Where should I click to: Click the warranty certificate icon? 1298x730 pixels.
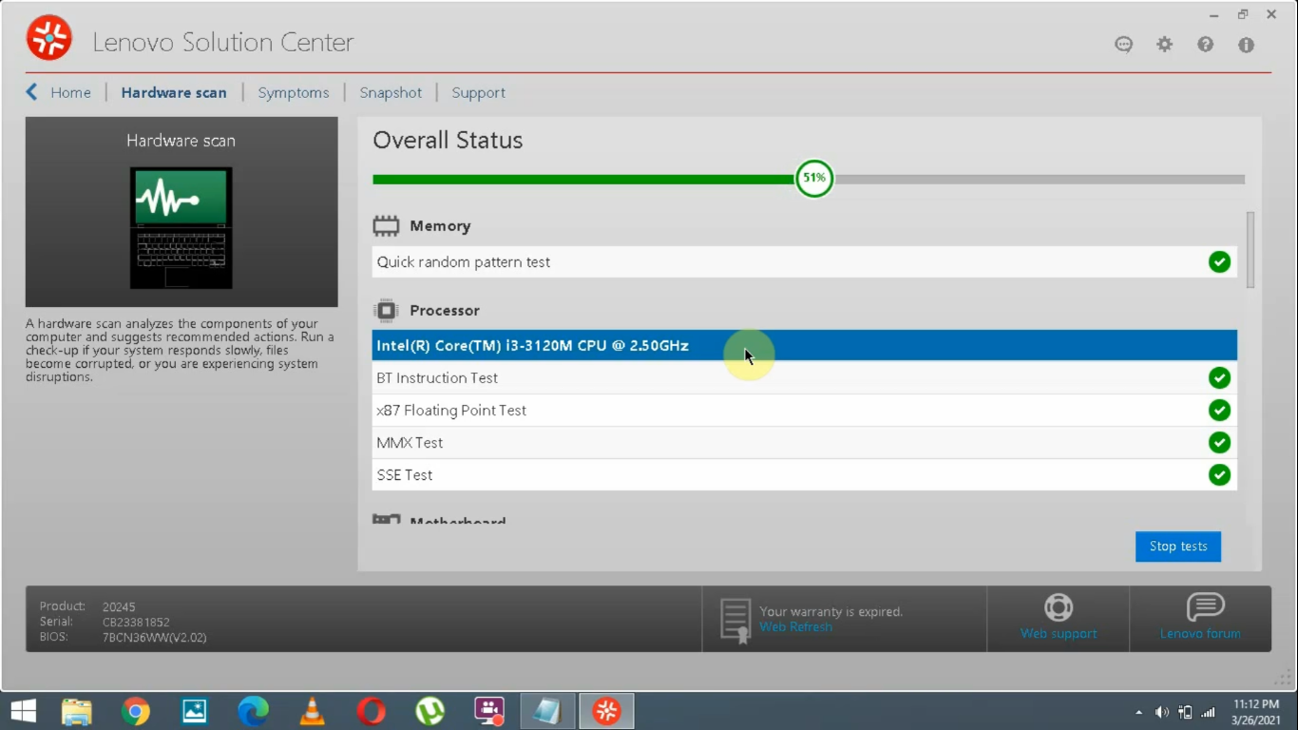tap(735, 621)
